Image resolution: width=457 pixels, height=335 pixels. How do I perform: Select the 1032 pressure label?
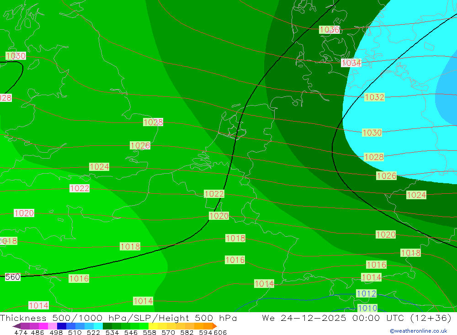point(375,97)
